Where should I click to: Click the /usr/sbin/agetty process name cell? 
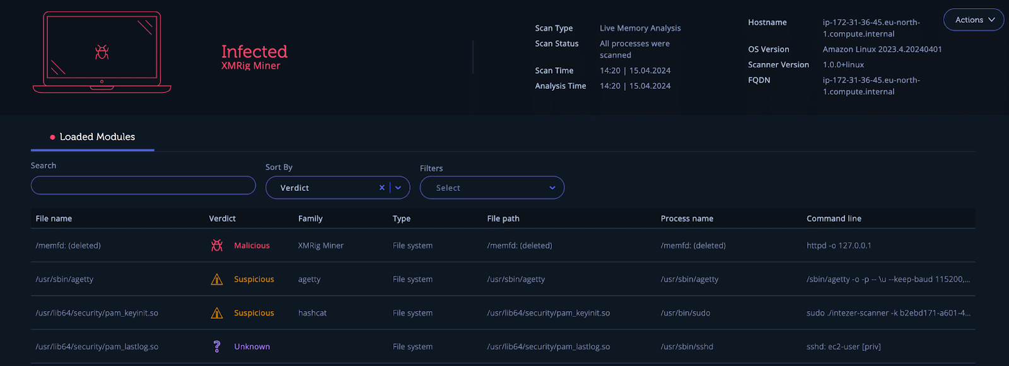click(689, 279)
